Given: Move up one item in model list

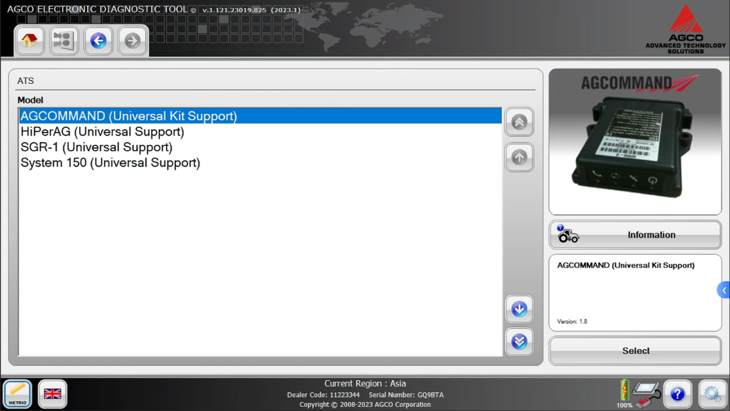Looking at the screenshot, I should (519, 157).
